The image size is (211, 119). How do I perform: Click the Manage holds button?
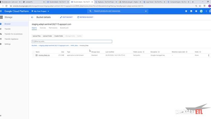click(x=70, y=36)
